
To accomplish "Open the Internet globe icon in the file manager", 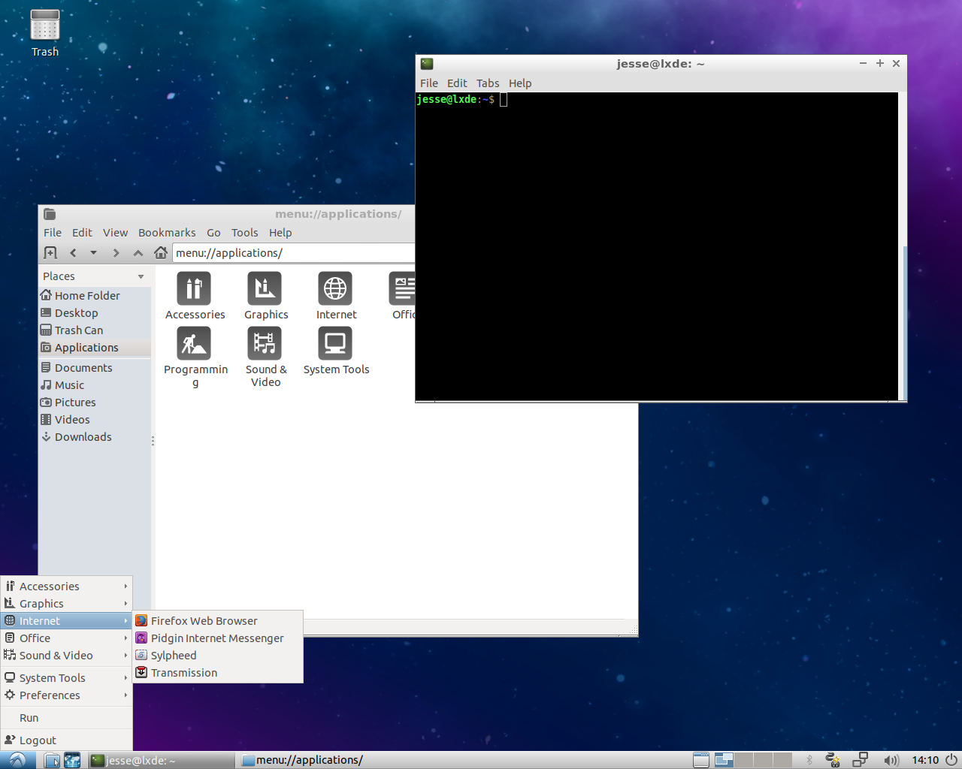I will [x=335, y=289].
